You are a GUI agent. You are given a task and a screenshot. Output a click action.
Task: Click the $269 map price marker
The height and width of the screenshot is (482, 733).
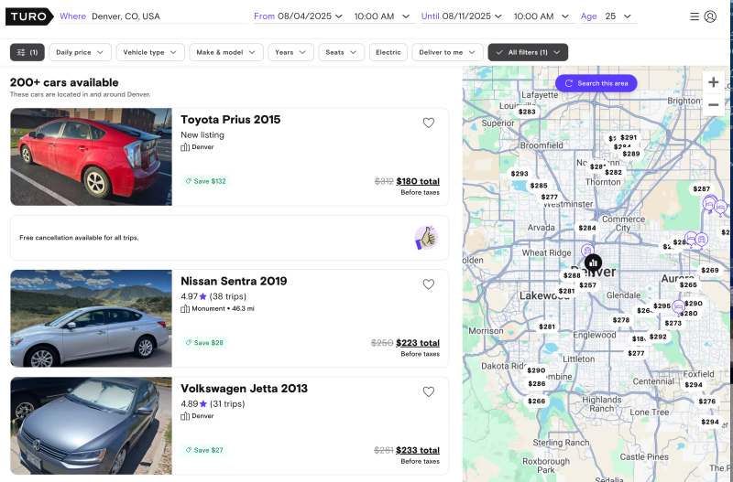click(x=709, y=270)
